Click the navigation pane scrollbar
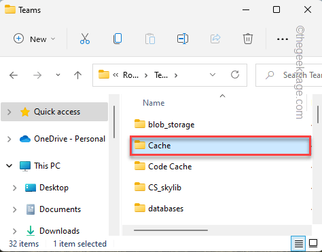 tap(114, 122)
